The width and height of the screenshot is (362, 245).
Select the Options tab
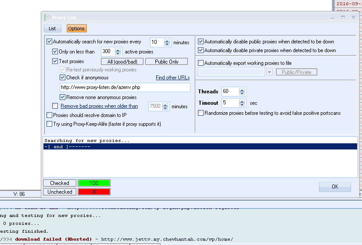76,28
